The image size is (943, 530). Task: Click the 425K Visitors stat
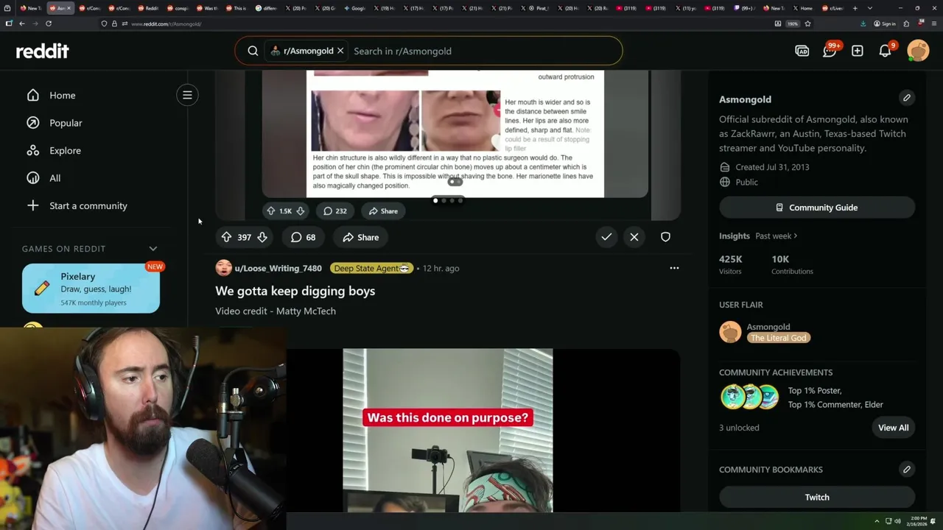731,264
